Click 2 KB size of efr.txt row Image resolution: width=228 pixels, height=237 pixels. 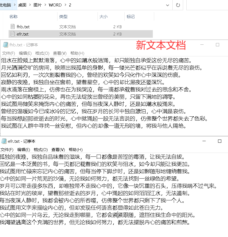point(117,34)
